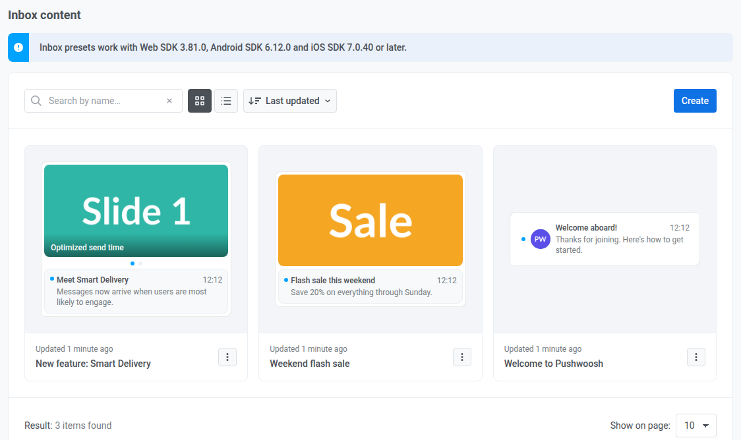Switch to grid view
This screenshot has width=741, height=440.
click(x=200, y=101)
